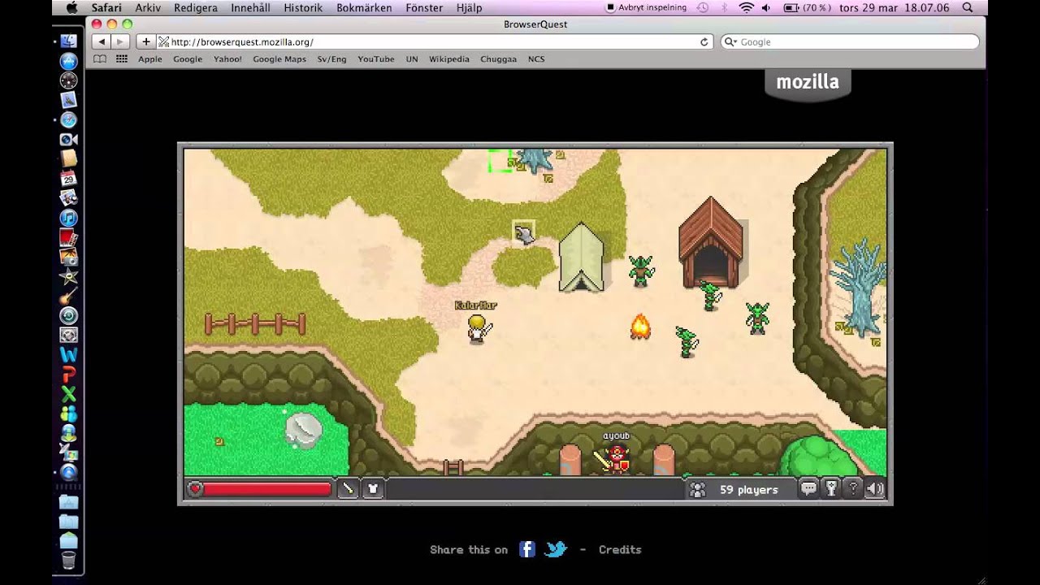The height and width of the screenshot is (585, 1040).
Task: Click the online players population icon
Action: click(697, 489)
